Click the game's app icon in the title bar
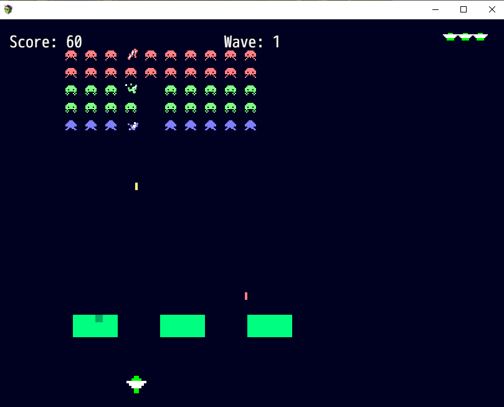Screen dimensions: 504x407 (8, 9)
